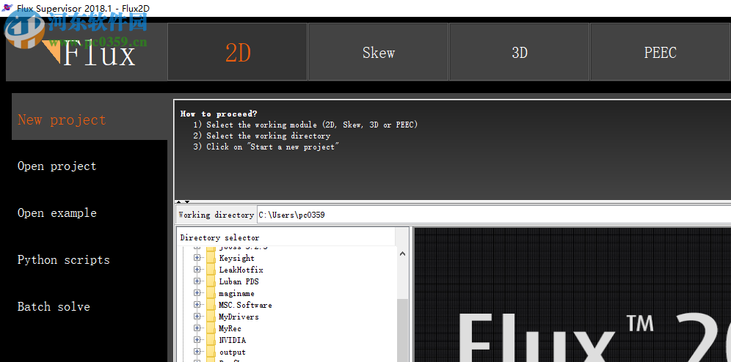Viewport: 731px width, 362px height.
Task: Select 'output' in directory tree
Action: 232,352
